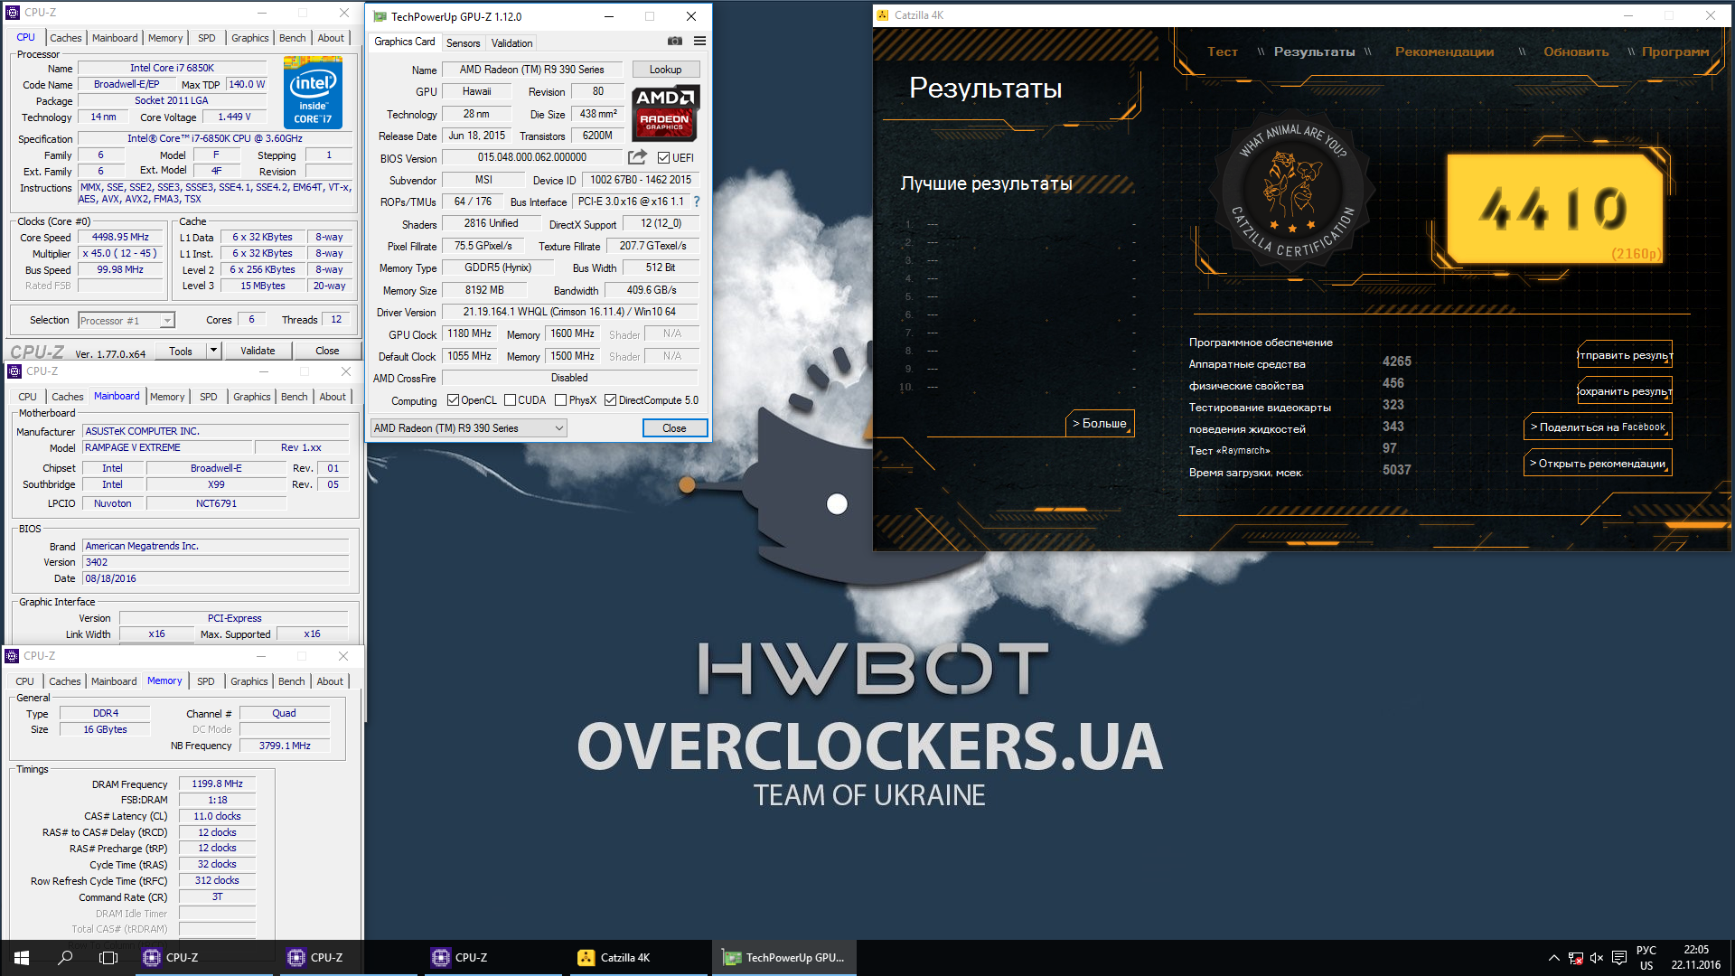Open network status tray icon

1575,958
